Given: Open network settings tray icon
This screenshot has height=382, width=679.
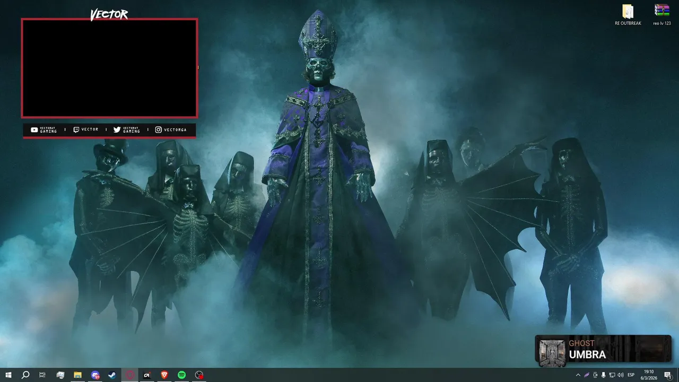Looking at the screenshot, I should click(x=612, y=375).
